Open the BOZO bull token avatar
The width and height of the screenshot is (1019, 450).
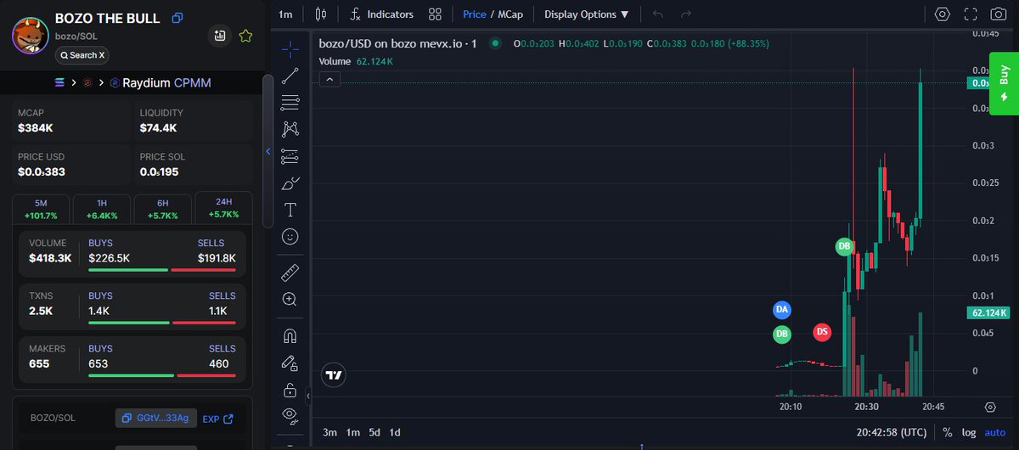point(30,35)
